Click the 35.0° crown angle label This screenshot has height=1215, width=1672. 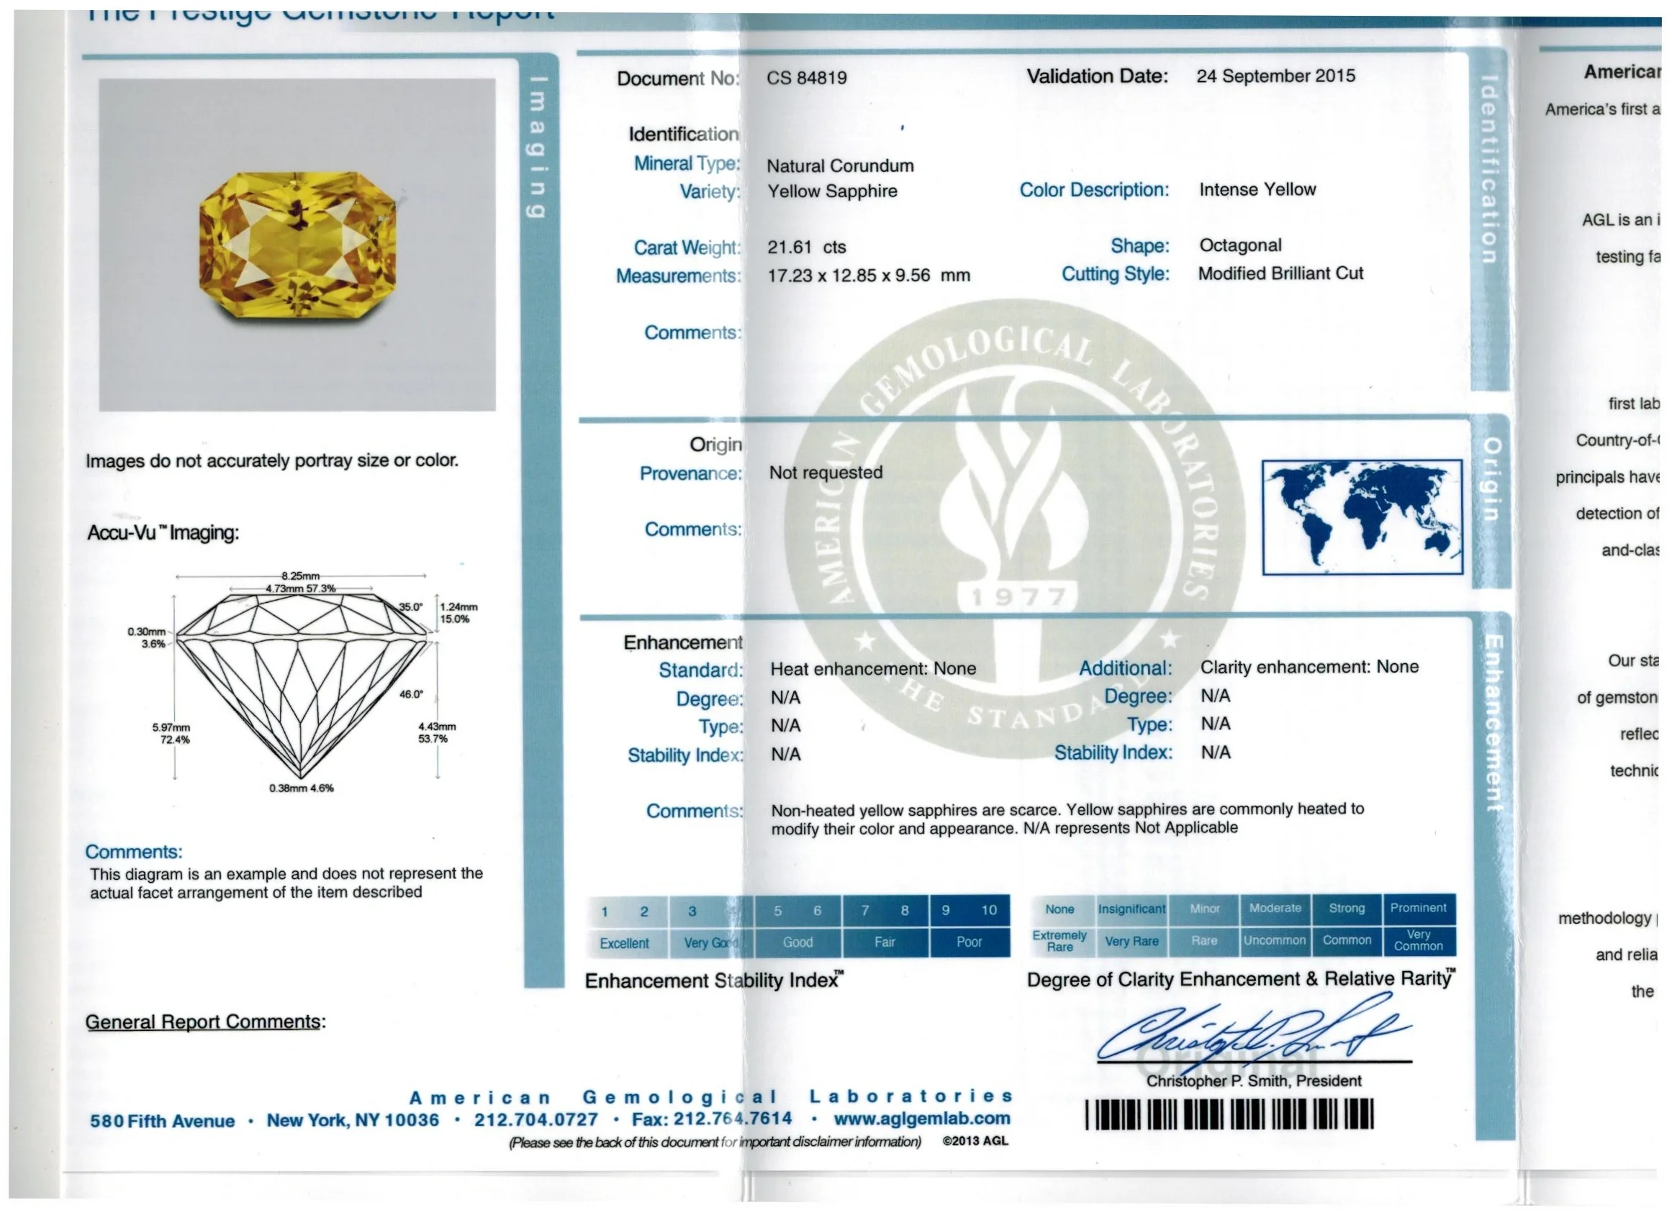411,607
